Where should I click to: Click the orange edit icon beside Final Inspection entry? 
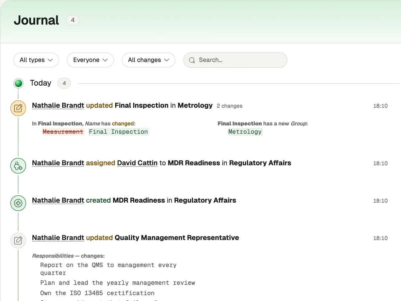[18, 108]
